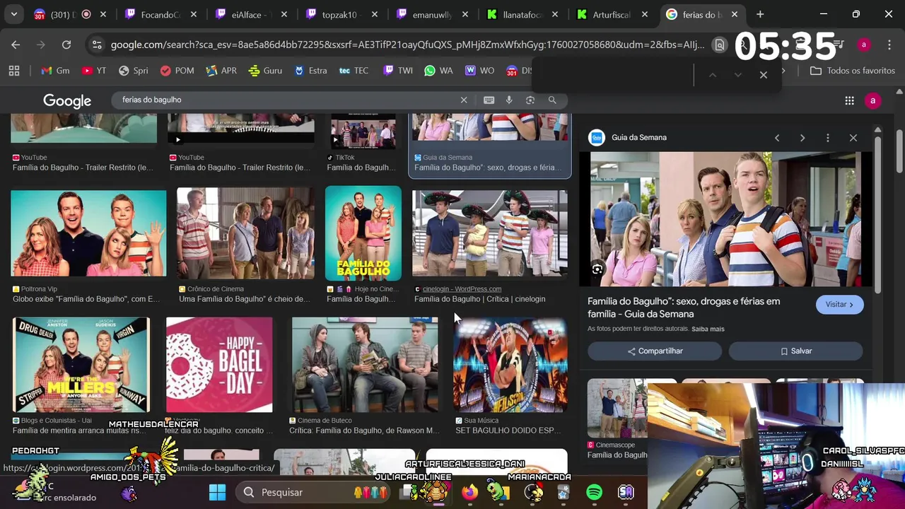Open the Guia da Semana preview title link

coord(684,308)
